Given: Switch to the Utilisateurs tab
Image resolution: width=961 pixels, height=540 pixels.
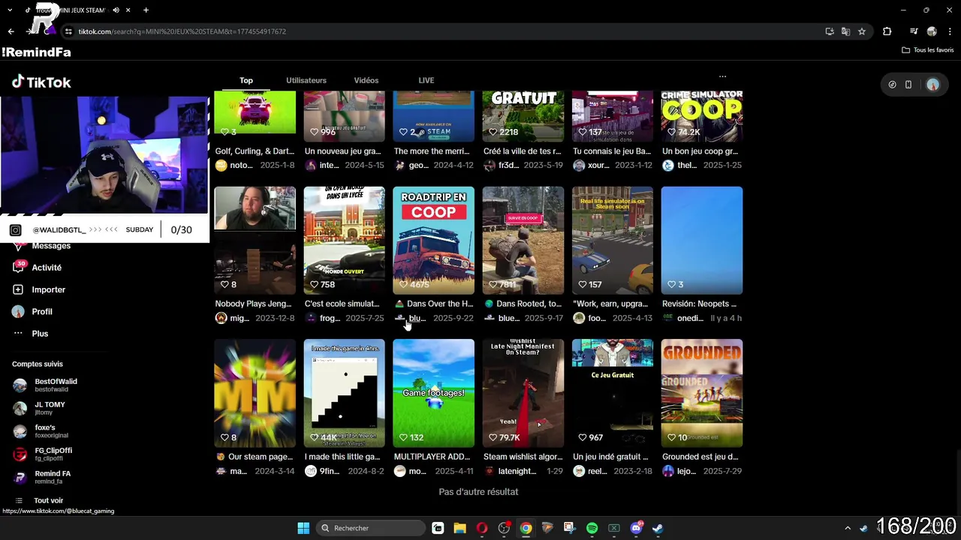Looking at the screenshot, I should point(306,80).
